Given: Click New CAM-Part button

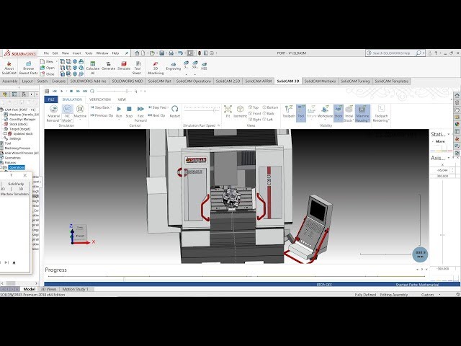Looking at the screenshot, I should [47, 61].
